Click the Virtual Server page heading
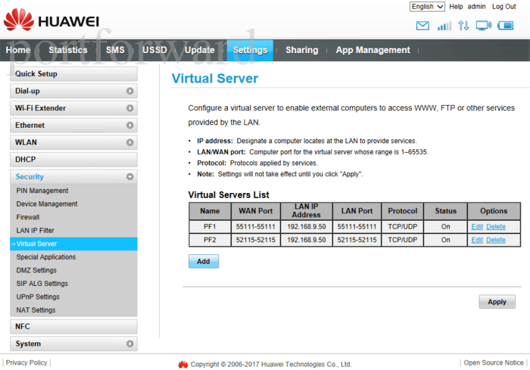The width and height of the screenshot is (530, 370). 215,79
